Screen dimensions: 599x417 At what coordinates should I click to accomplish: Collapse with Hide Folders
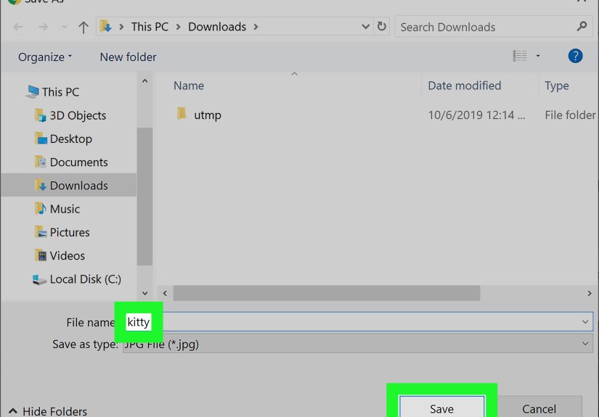(x=47, y=411)
